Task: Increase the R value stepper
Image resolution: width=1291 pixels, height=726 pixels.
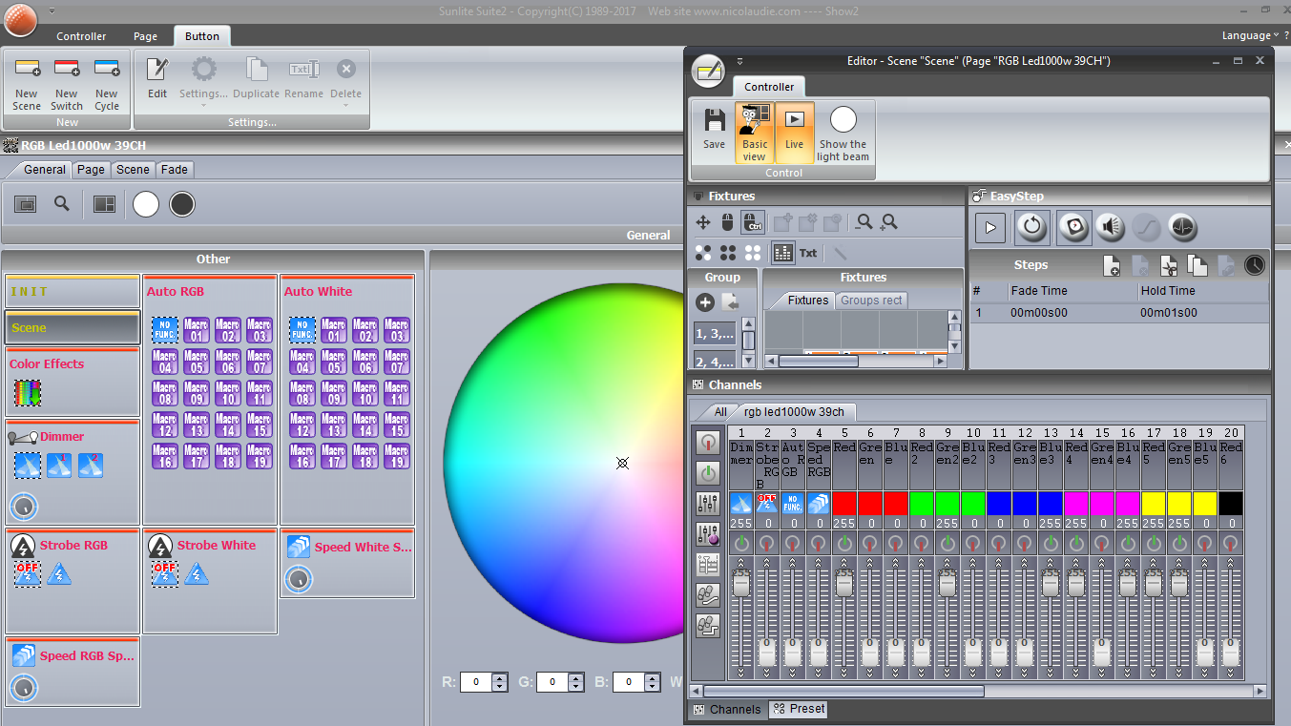Action: 500,677
